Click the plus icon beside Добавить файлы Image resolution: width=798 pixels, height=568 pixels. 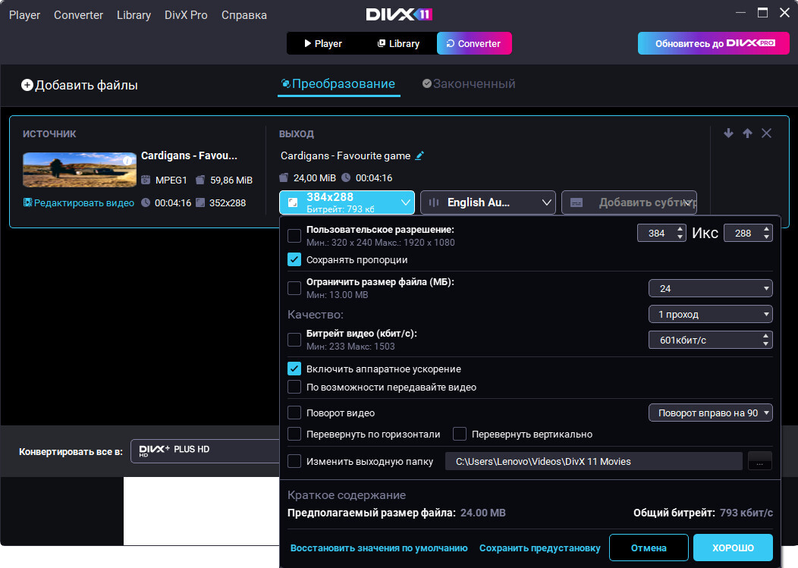(27, 85)
